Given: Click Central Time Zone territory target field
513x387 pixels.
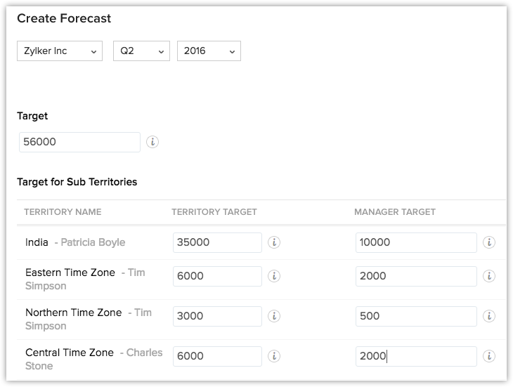Looking at the screenshot, I should 217,356.
